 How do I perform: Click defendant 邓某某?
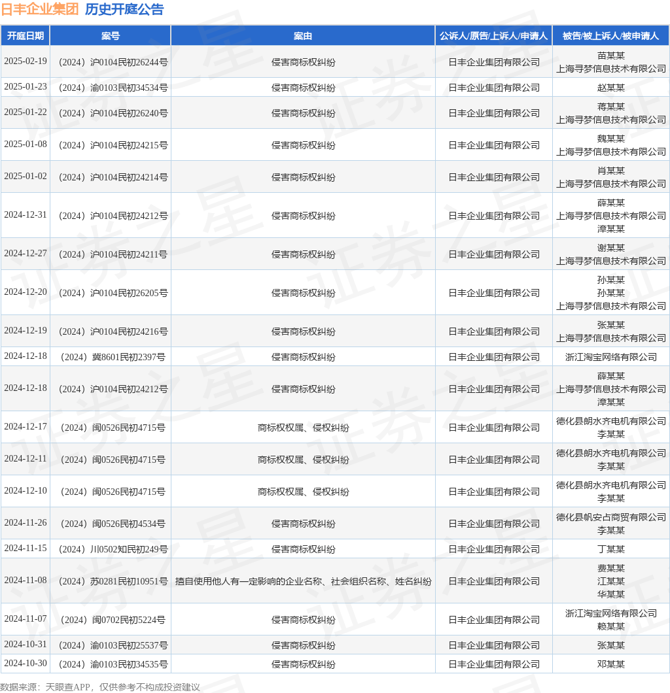coord(610,664)
